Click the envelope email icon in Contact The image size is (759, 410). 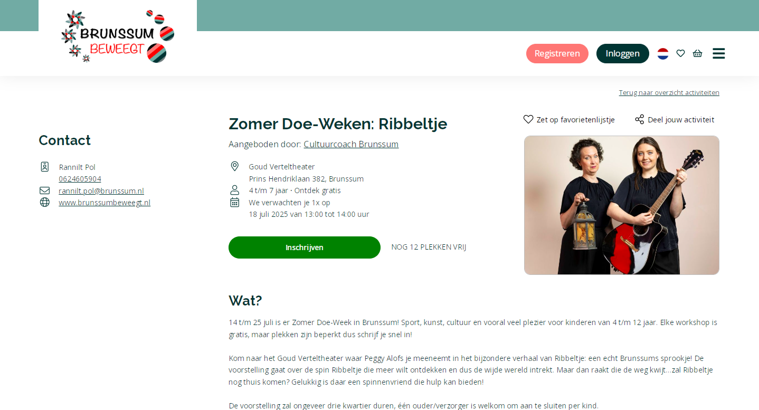45,190
